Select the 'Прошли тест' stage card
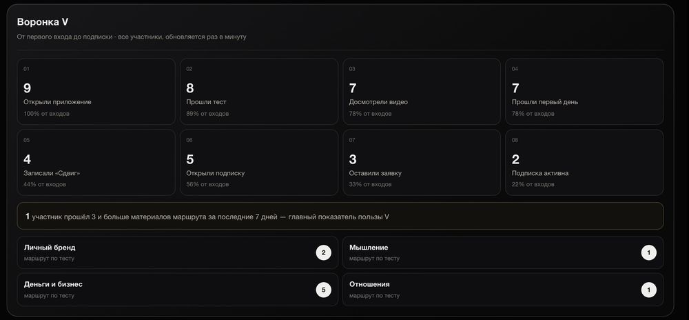689x320 pixels. click(259, 92)
